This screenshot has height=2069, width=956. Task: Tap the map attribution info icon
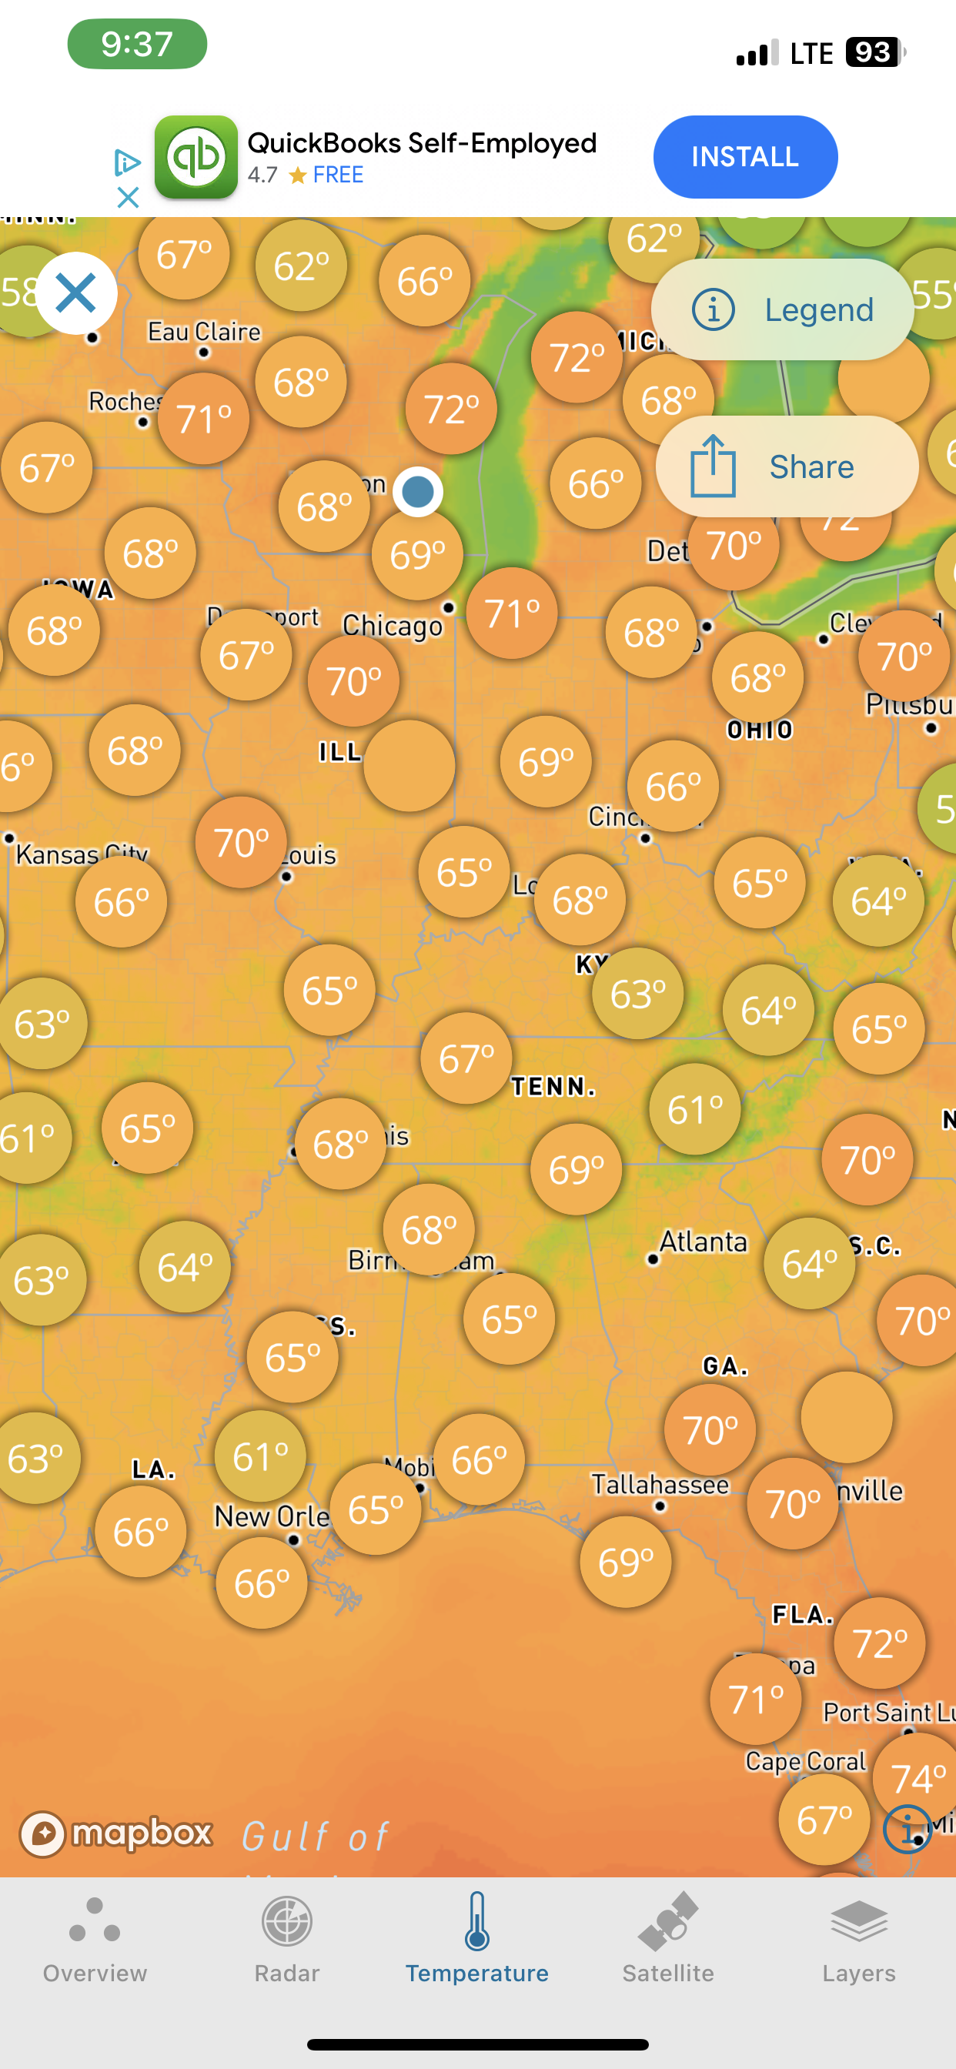click(x=906, y=1830)
